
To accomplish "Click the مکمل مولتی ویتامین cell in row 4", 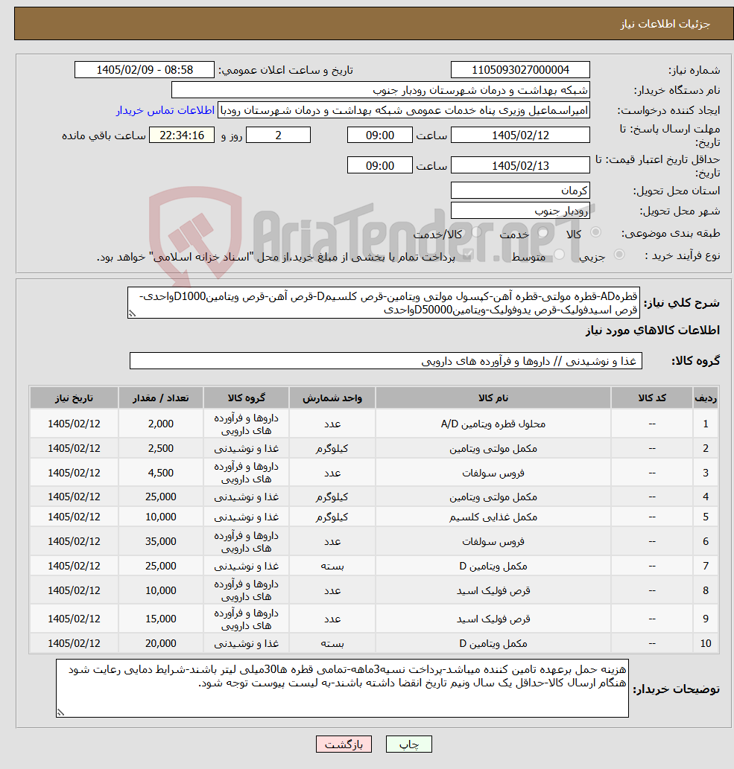I will tap(493, 497).
